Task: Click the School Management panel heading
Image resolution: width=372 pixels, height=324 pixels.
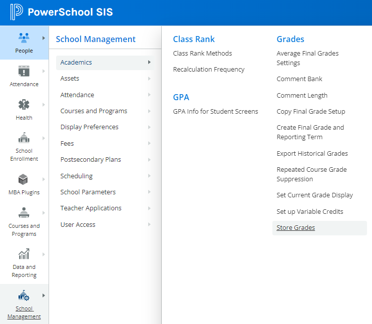Action: (95, 39)
